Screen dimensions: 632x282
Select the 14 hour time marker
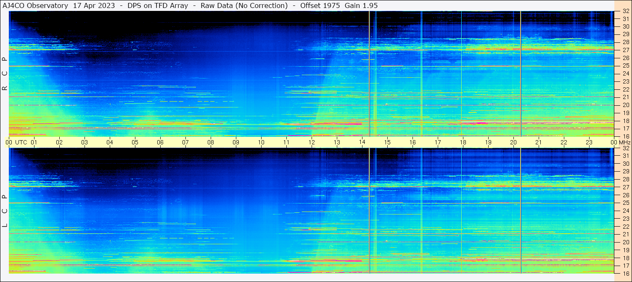point(362,142)
